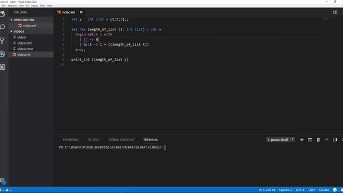Open the Extensions view
Viewport: 343px width, 193px height.
[x=2, y=67]
